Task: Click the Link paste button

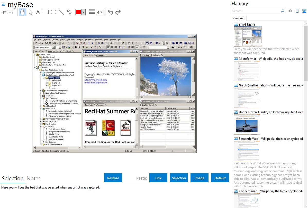Action: 158,178
